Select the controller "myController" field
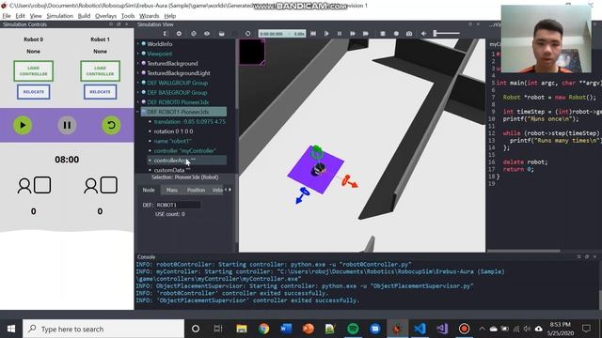 [187, 150]
